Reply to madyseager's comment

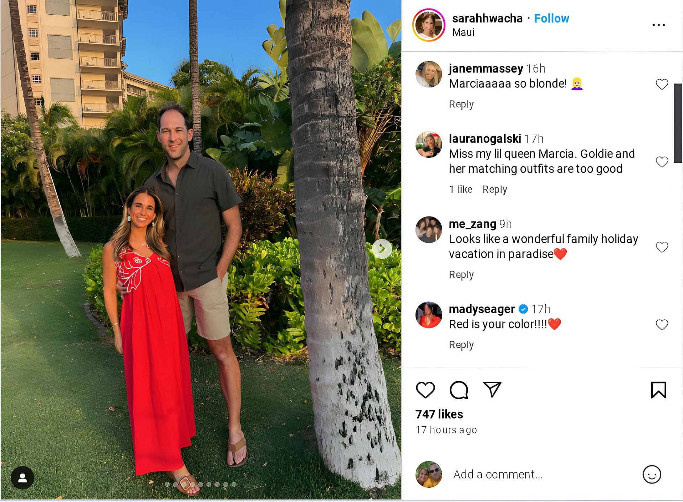(x=461, y=345)
